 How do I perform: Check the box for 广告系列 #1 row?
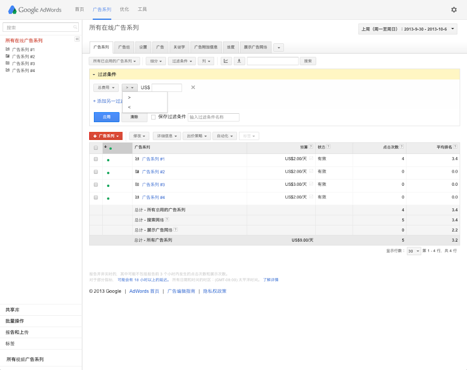tap(95, 159)
